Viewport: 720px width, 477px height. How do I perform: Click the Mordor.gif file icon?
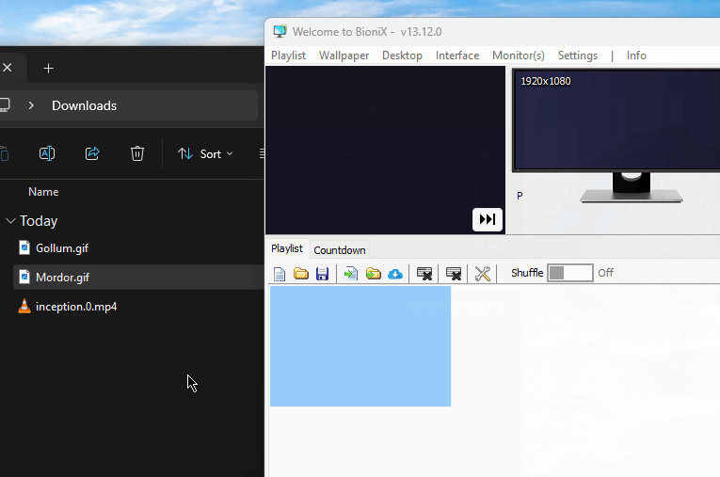click(x=24, y=277)
